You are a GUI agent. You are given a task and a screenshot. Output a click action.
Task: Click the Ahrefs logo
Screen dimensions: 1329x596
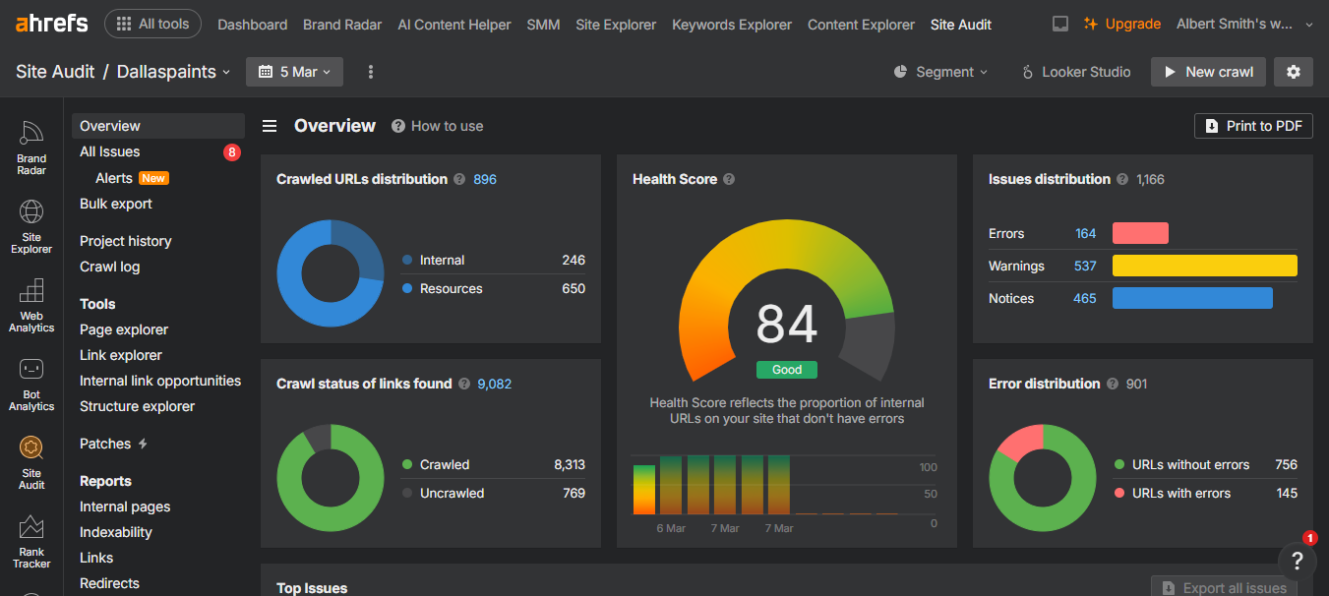coord(51,24)
